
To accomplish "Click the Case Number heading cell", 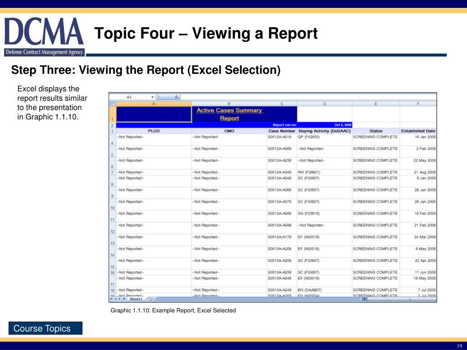I will 282,131.
